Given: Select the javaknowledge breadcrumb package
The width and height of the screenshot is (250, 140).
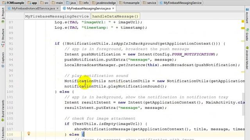Looking at the screenshot, I should (x=104, y=3).
